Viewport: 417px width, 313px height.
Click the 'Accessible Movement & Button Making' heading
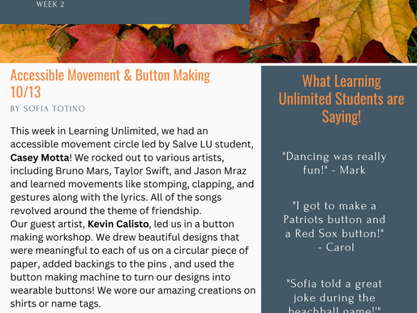[x=110, y=75]
